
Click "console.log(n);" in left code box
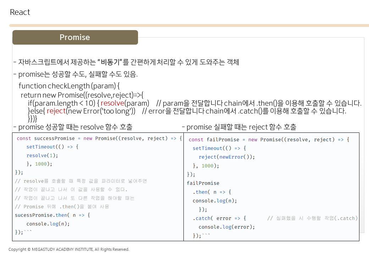pos(48,224)
